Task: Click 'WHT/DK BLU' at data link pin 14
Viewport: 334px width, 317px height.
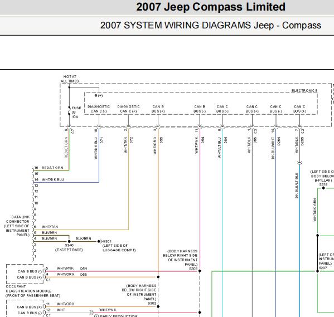Action: point(52,180)
